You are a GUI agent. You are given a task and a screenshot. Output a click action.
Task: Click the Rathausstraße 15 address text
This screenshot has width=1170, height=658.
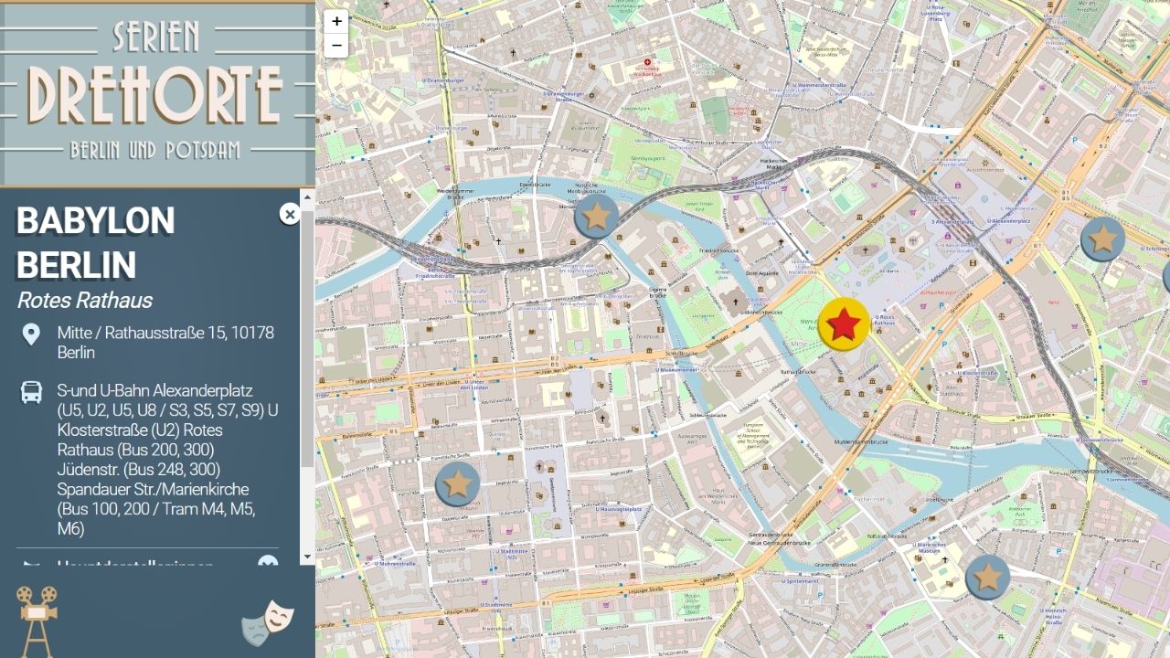tap(165, 343)
